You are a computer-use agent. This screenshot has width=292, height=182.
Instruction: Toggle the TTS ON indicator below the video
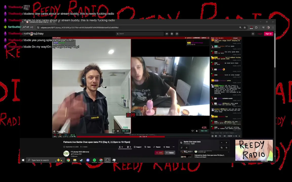click(x=55, y=136)
